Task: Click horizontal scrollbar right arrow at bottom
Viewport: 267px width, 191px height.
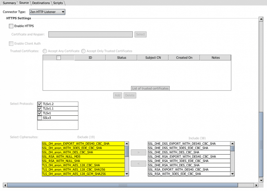Action: point(256,185)
